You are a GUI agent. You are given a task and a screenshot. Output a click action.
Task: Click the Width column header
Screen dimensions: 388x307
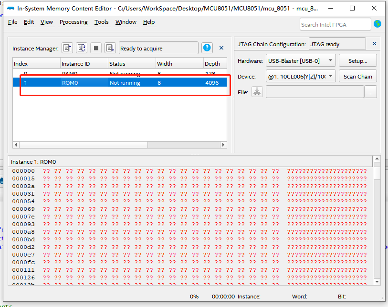(x=179, y=63)
